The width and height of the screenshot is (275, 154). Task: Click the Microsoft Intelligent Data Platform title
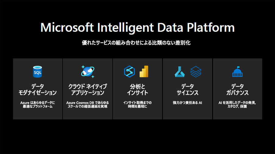point(137,27)
